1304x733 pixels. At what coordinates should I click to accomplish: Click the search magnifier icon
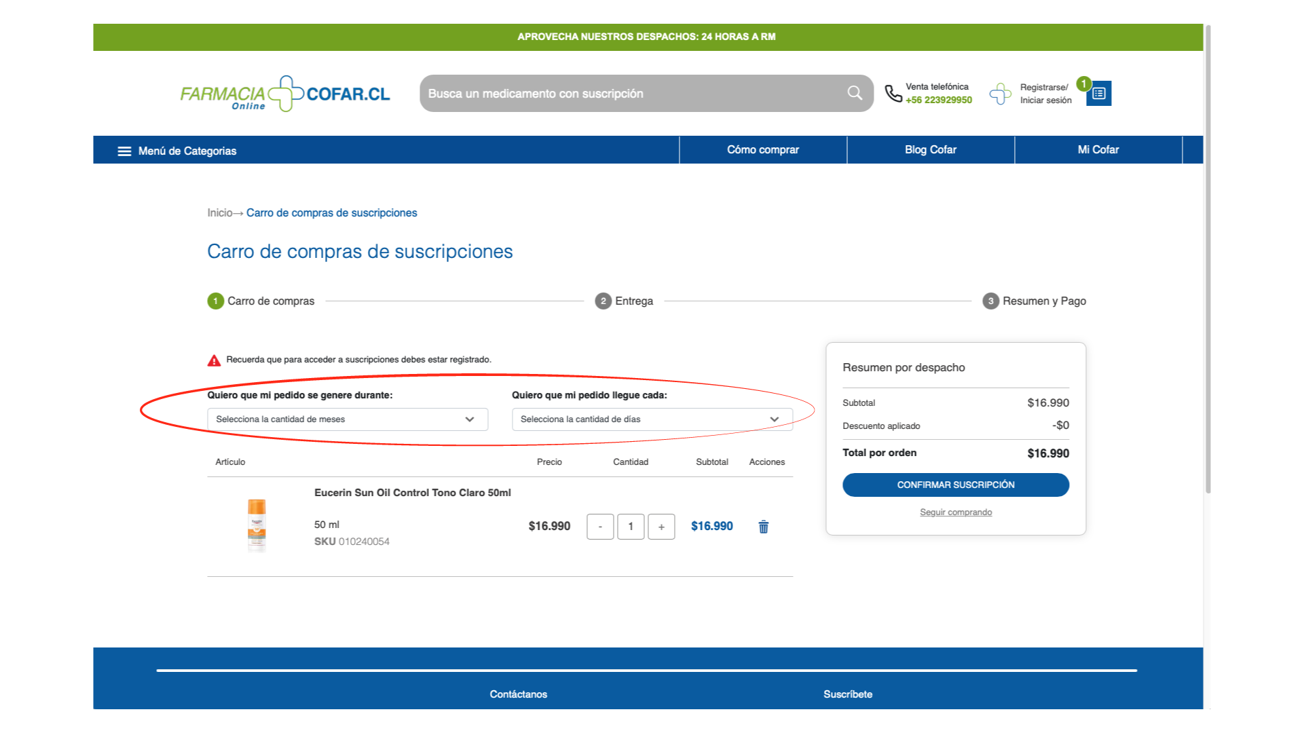pyautogui.click(x=854, y=93)
